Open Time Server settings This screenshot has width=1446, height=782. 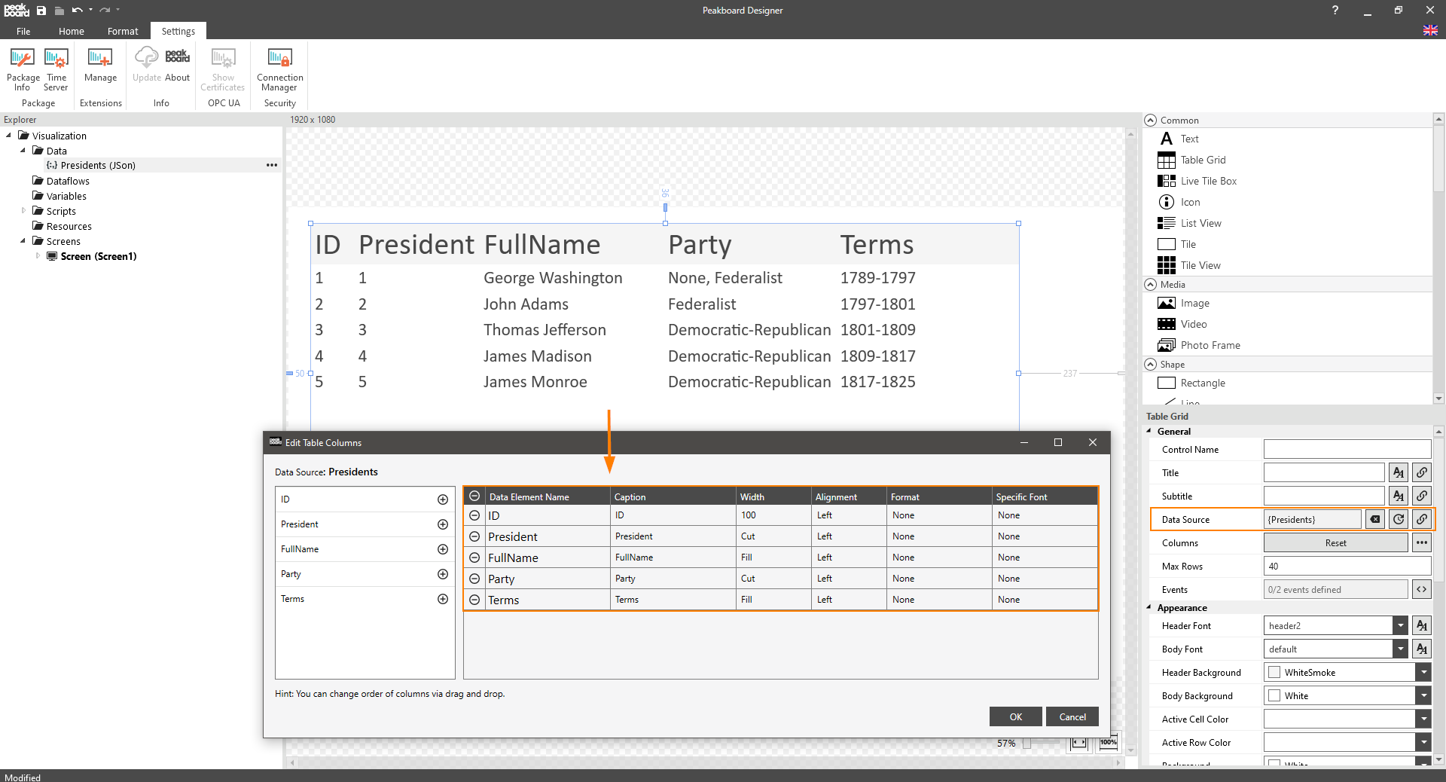[x=56, y=69]
